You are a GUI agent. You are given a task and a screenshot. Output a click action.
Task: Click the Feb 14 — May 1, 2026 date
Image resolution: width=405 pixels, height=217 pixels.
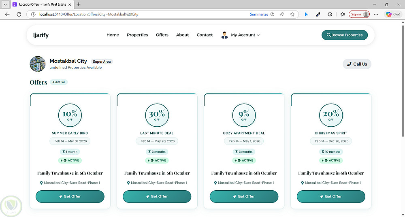point(244,141)
